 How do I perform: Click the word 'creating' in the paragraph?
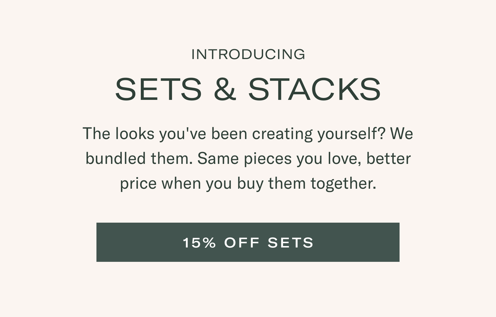pos(282,134)
